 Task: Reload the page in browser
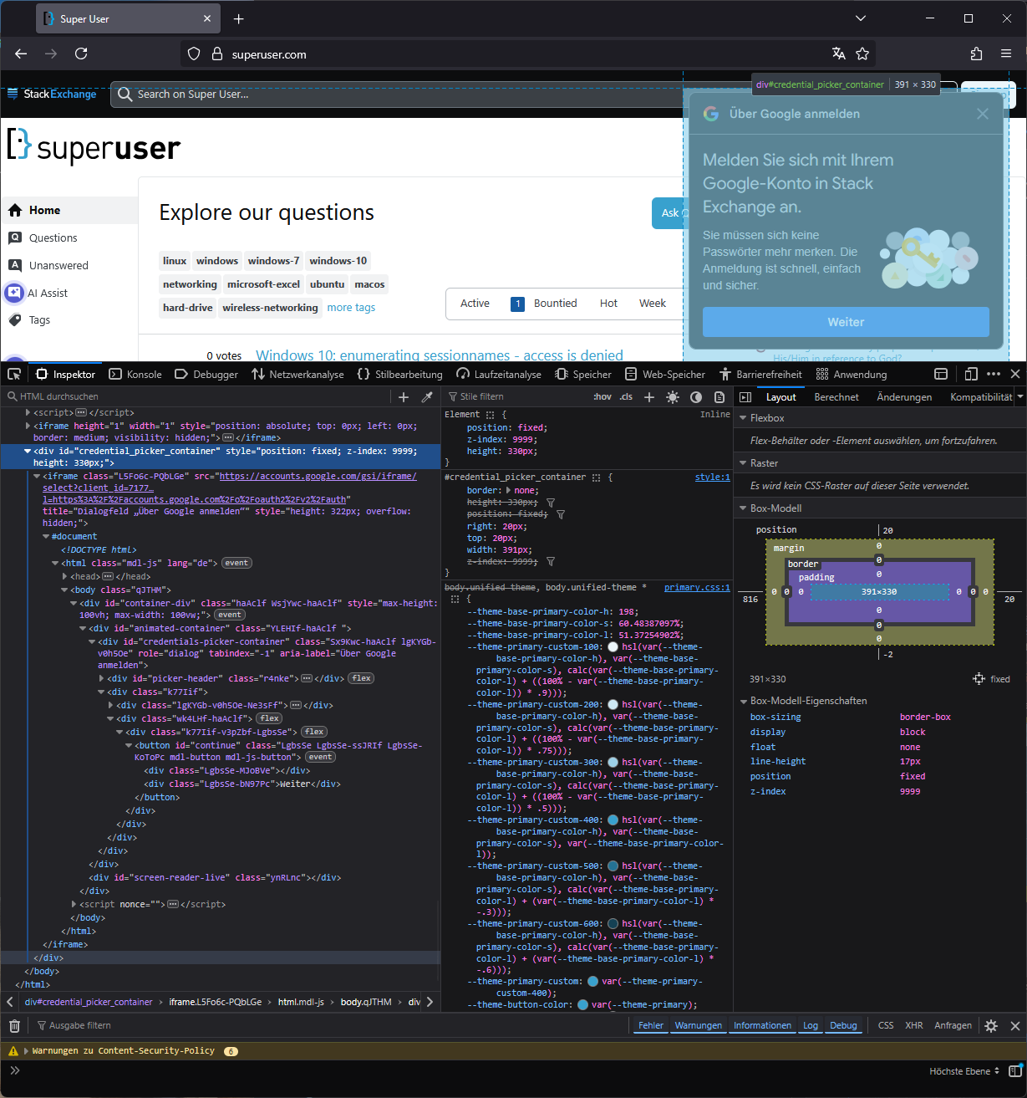pyautogui.click(x=81, y=54)
